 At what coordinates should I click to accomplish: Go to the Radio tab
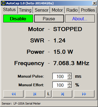(x=72, y=10)
